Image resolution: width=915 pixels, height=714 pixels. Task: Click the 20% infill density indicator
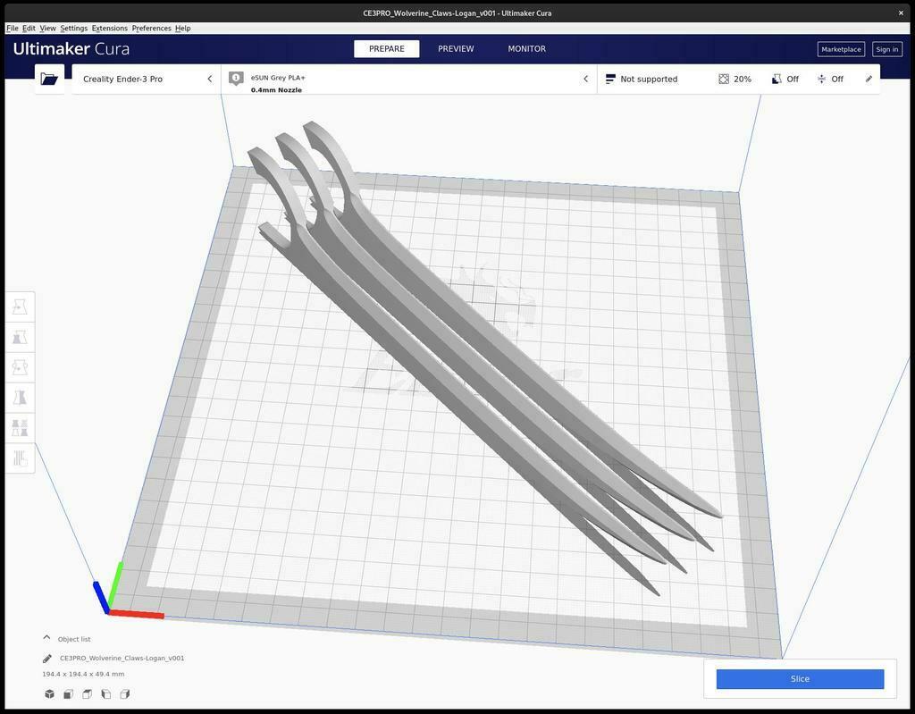pos(735,79)
